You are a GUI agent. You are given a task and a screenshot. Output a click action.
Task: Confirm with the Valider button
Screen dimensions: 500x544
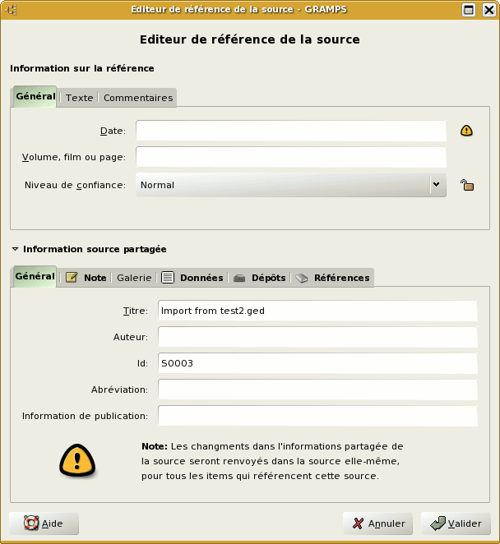456,523
